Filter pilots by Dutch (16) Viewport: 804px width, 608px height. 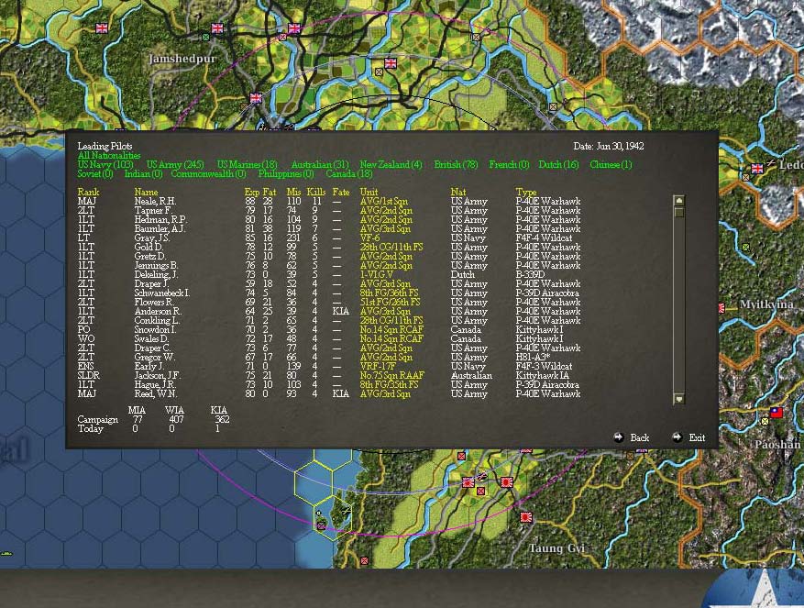tap(558, 164)
